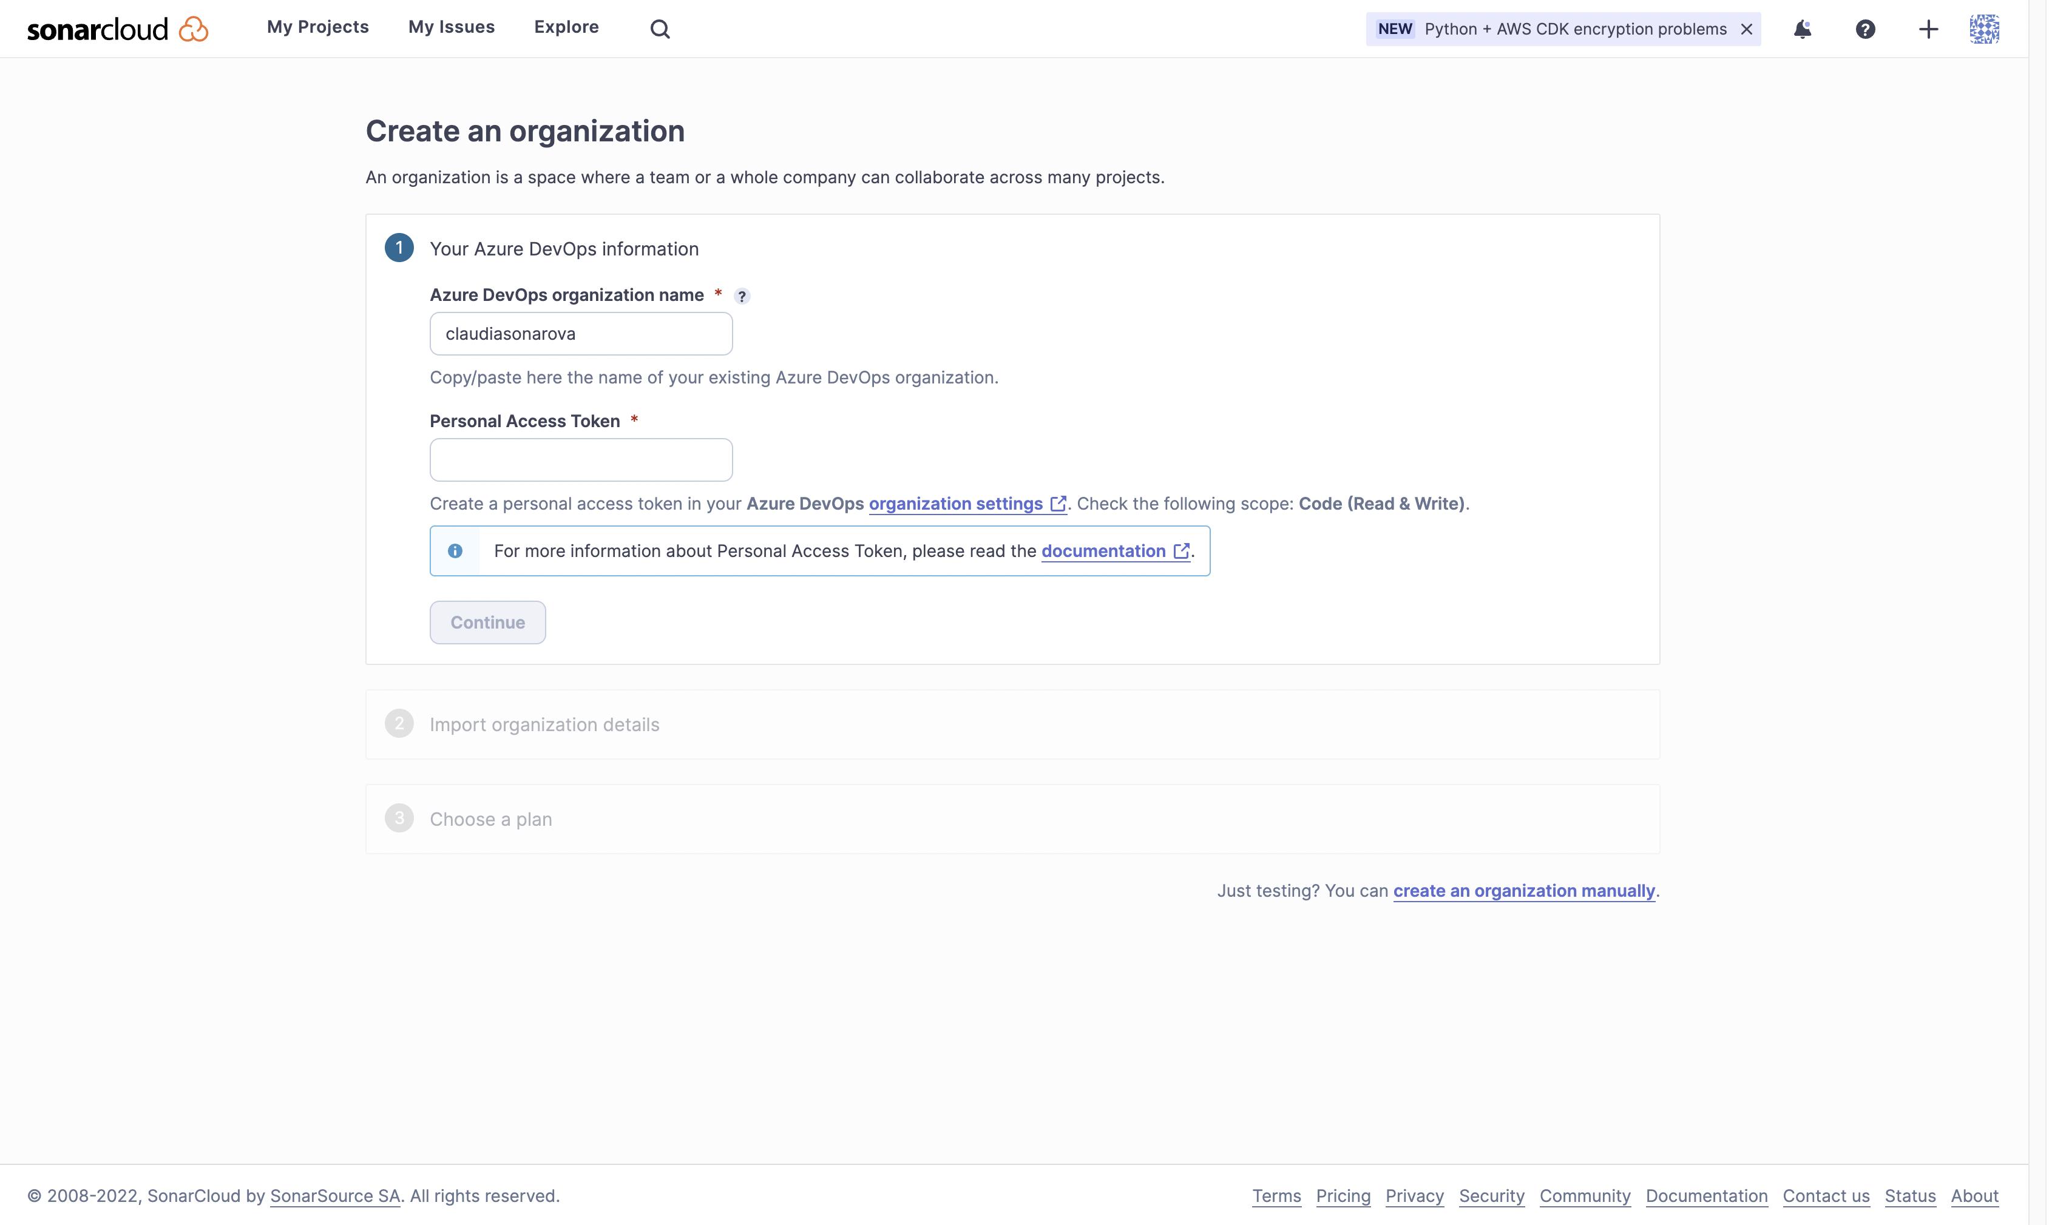Open the user avatar menu
The image size is (2049, 1225).
tap(1984, 29)
